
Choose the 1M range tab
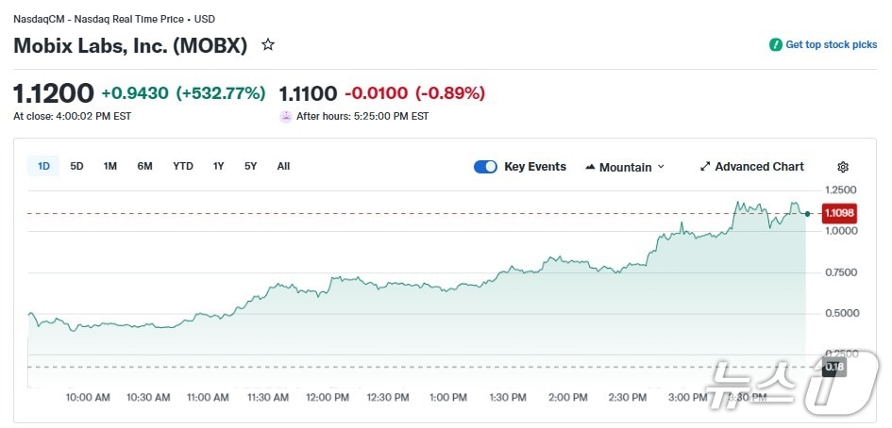click(x=110, y=166)
